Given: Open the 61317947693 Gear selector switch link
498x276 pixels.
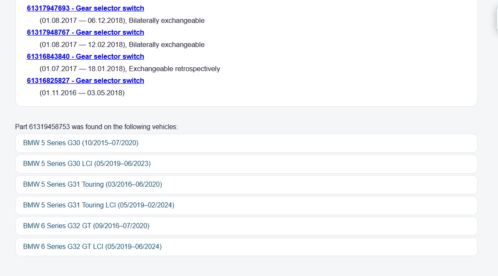Looking at the screenshot, I should coord(85,8).
